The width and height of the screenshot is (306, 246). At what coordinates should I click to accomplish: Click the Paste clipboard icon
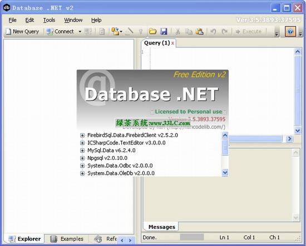click(x=200, y=32)
